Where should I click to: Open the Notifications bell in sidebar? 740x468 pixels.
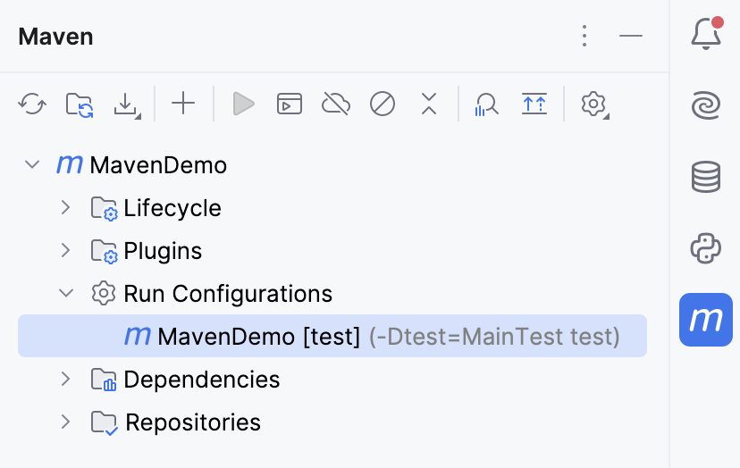tap(706, 36)
